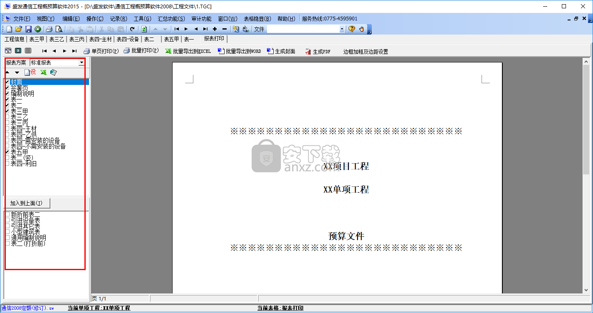Click 批量导出到EXCEL button
Screen dimensions: 593x313
tap(188, 51)
